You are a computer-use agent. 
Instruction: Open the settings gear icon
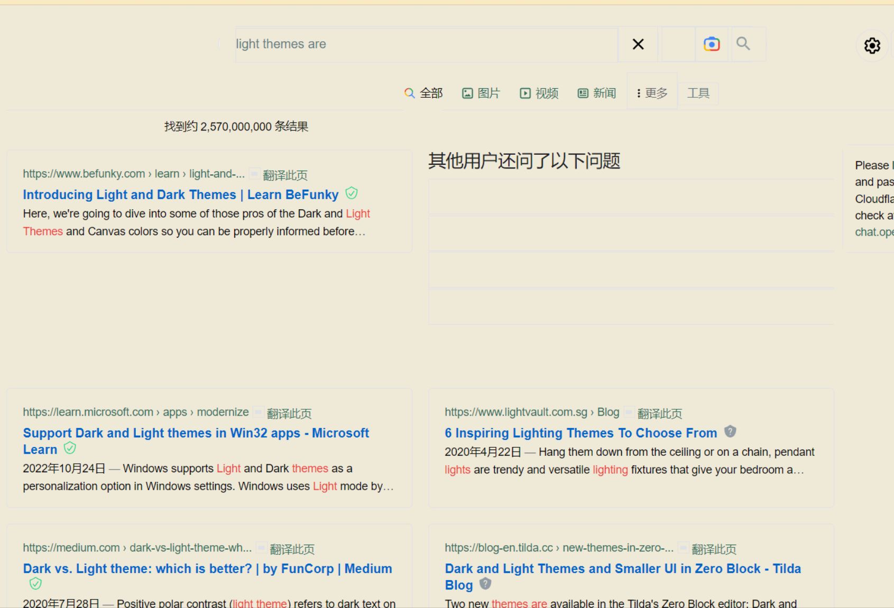pyautogui.click(x=872, y=45)
